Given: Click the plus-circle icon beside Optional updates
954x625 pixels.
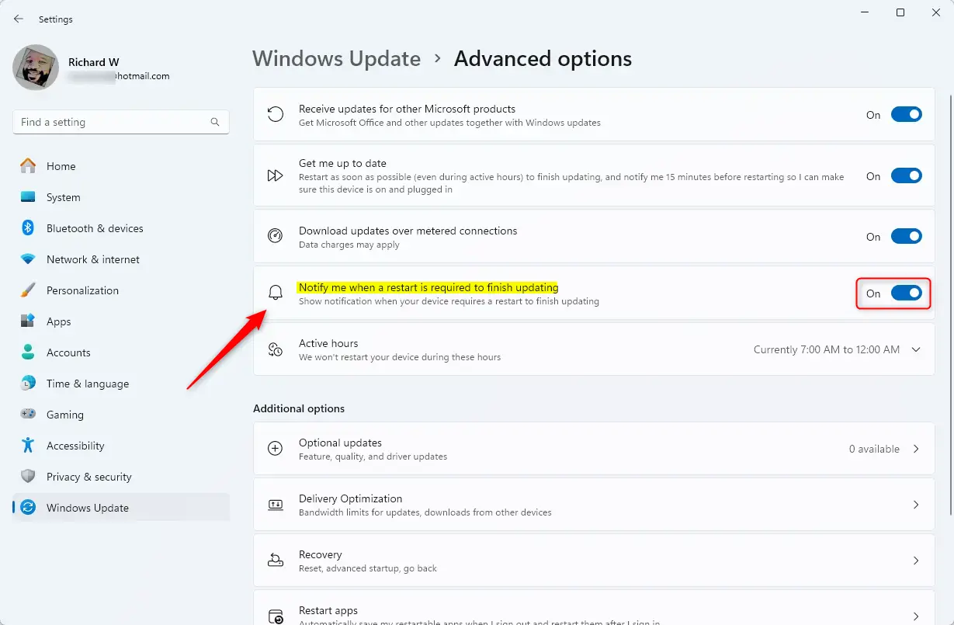Looking at the screenshot, I should click(275, 448).
